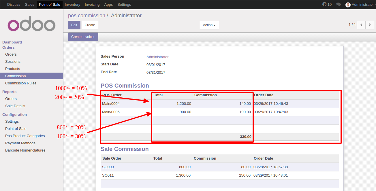
Task: Click the 03/29/2017 10:48:01 order date
Action: coord(270,175)
